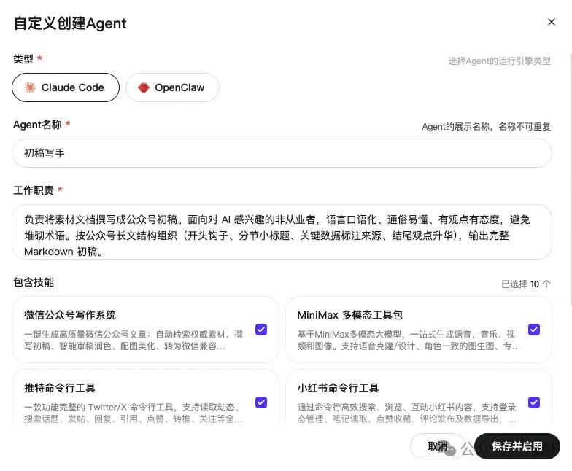The height and width of the screenshot is (471, 572).
Task: Close the 自定义创建Agent dialog
Action: pyautogui.click(x=552, y=22)
